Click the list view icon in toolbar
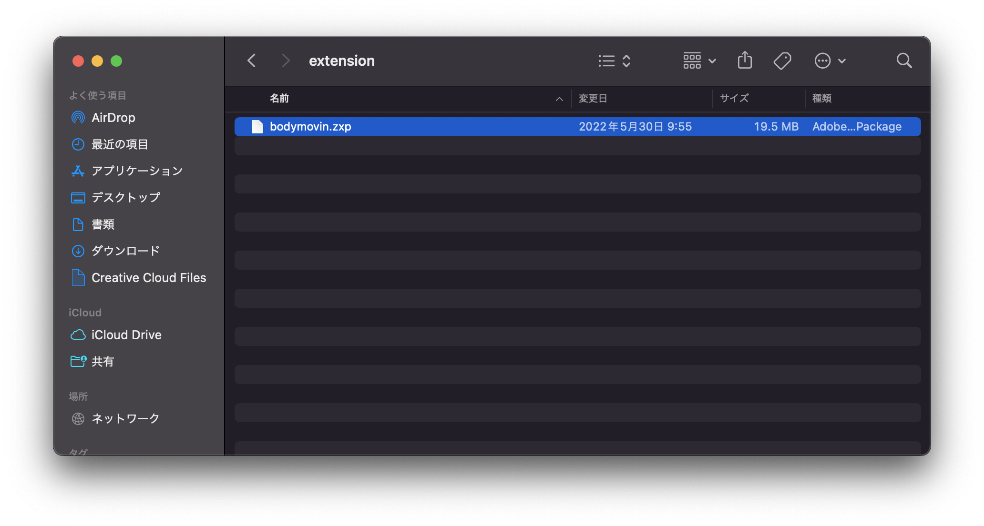The height and width of the screenshot is (526, 984). point(605,61)
